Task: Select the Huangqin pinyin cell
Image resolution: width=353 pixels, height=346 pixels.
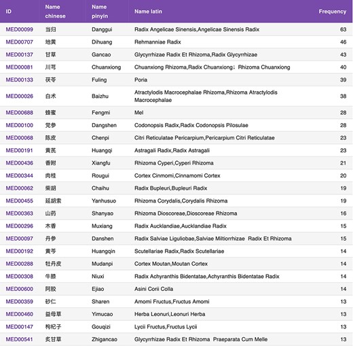Action: [103, 252]
